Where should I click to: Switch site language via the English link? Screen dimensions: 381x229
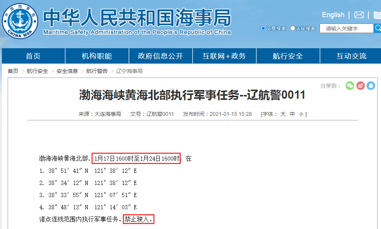[333, 14]
